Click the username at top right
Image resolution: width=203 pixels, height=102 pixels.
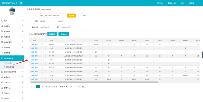pyautogui.click(x=191, y=3)
